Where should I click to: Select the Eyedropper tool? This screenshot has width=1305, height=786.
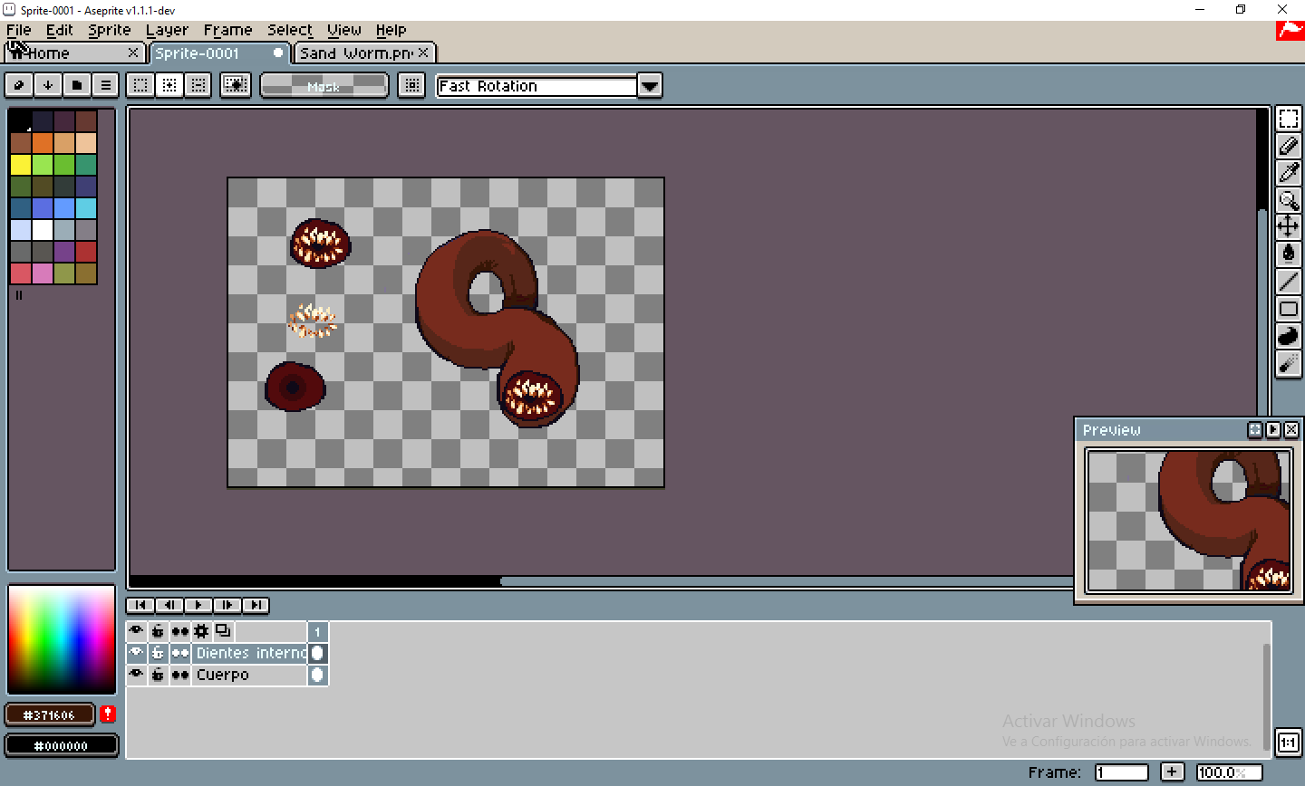point(1289,173)
